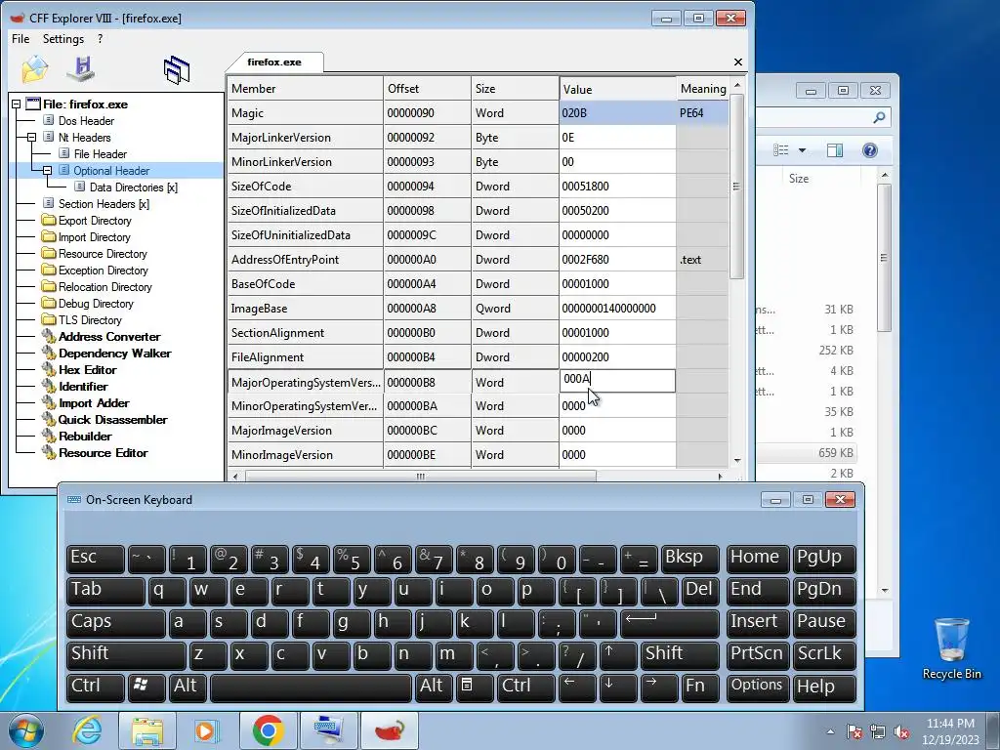
Task: Open the Import Adder tool
Action: [x=94, y=402]
